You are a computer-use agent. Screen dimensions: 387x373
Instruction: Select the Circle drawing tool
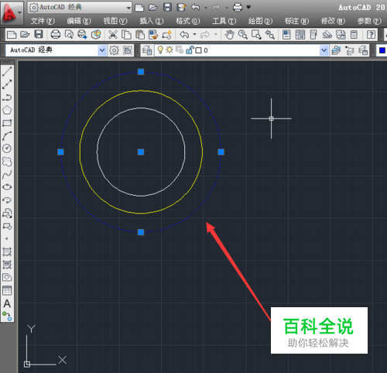(x=7, y=149)
